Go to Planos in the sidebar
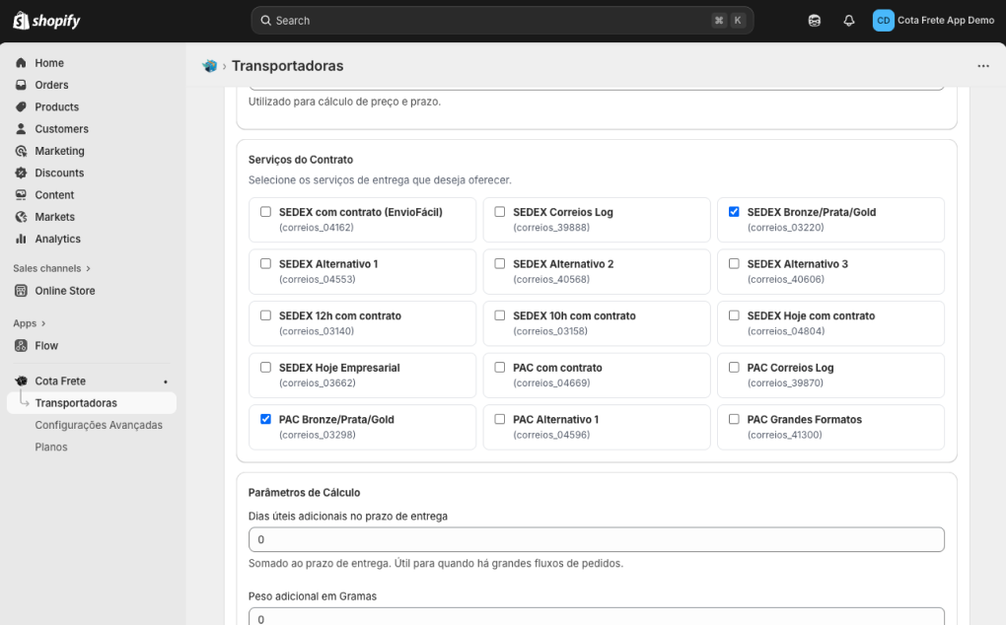 click(51, 447)
